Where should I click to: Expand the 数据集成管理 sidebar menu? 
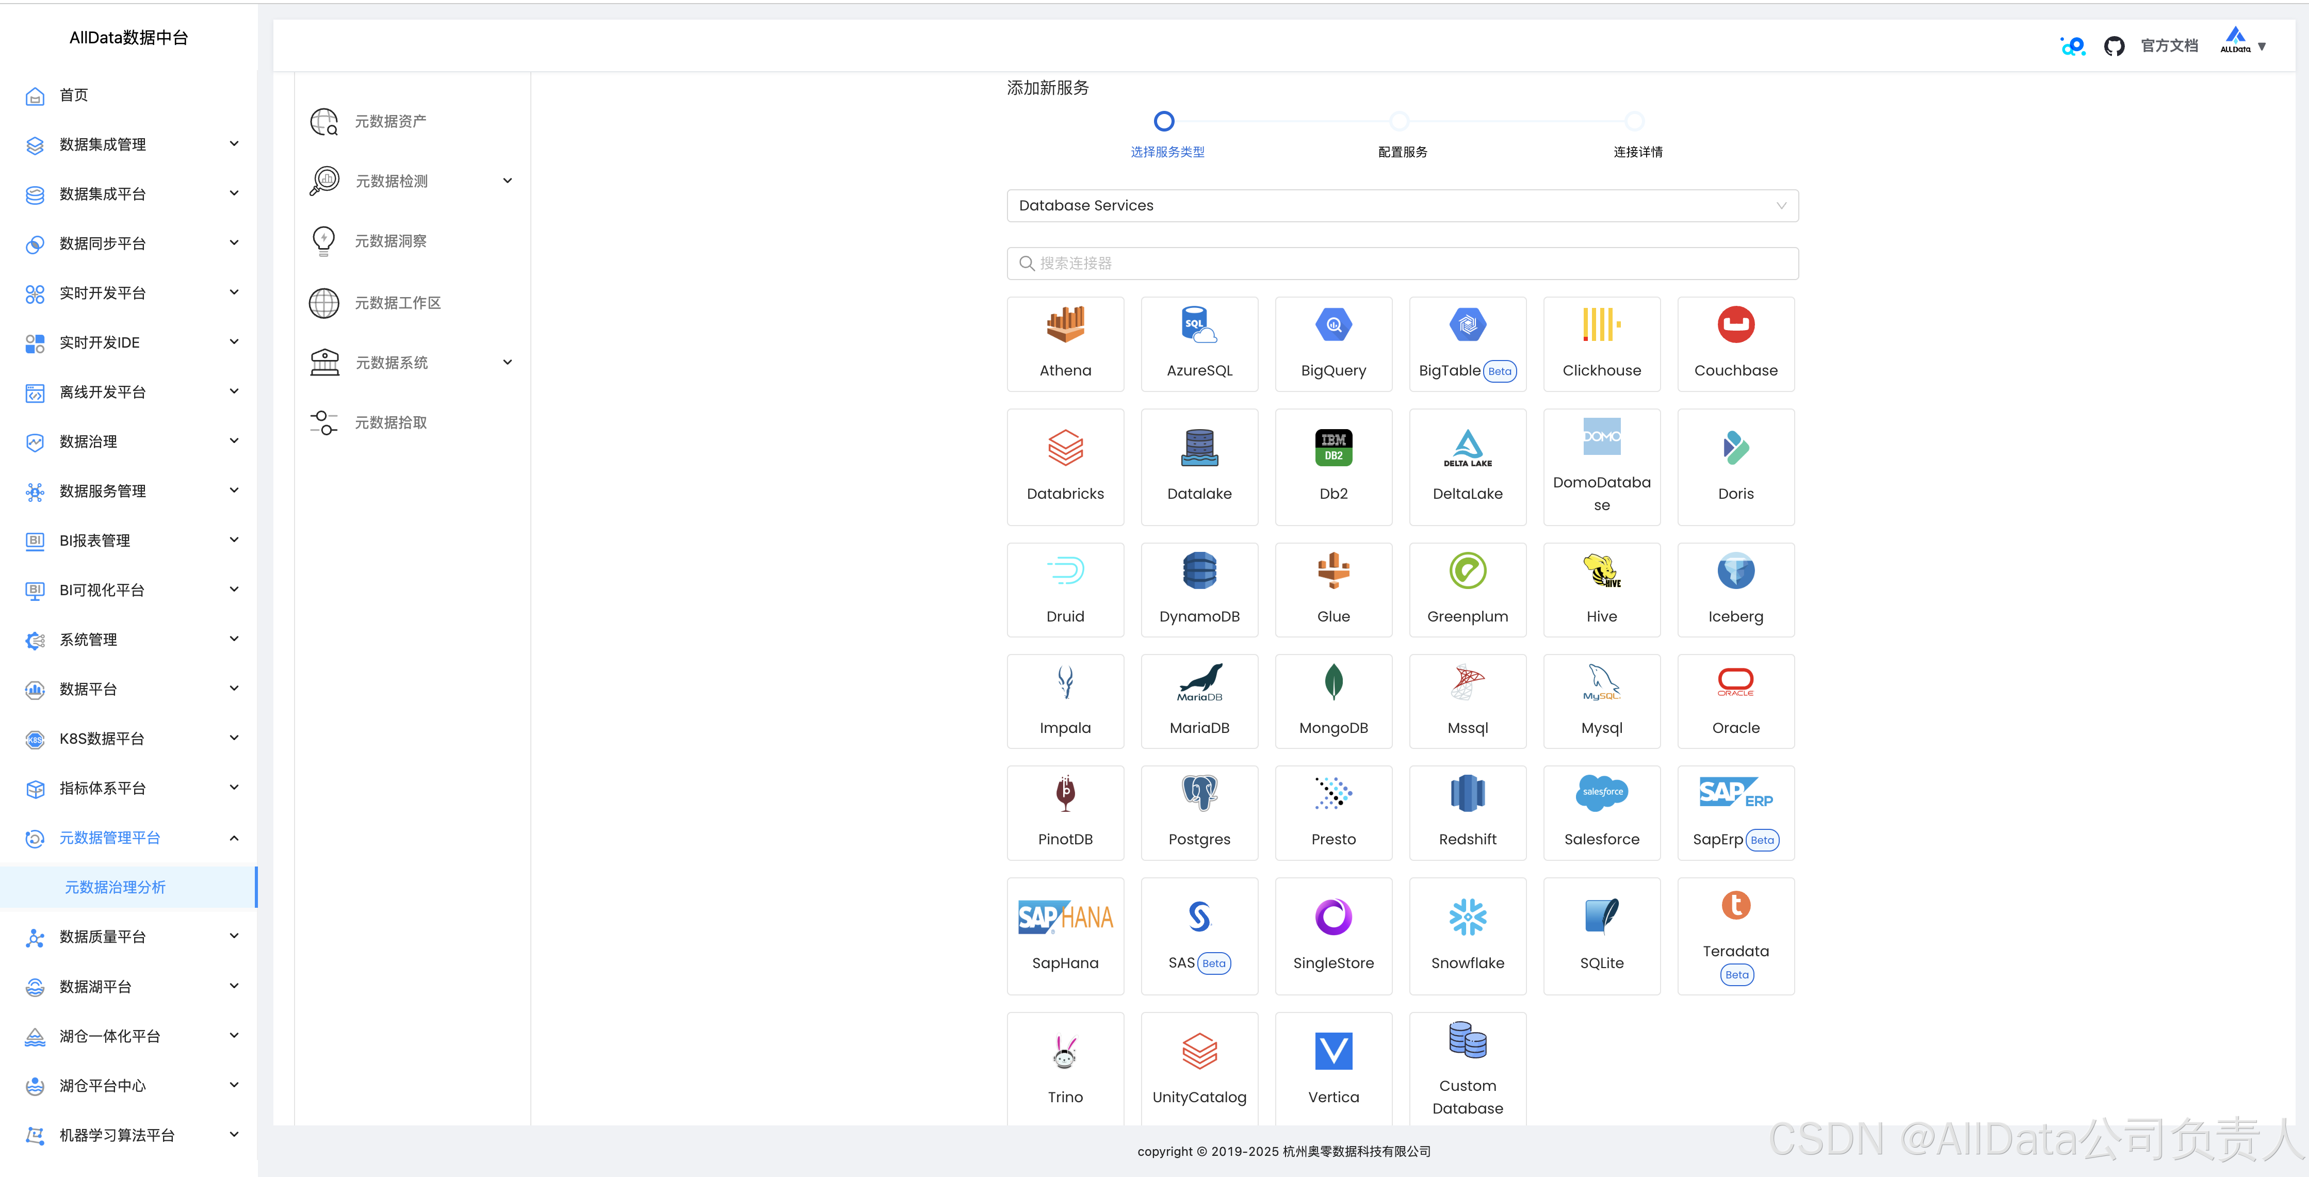click(x=129, y=144)
